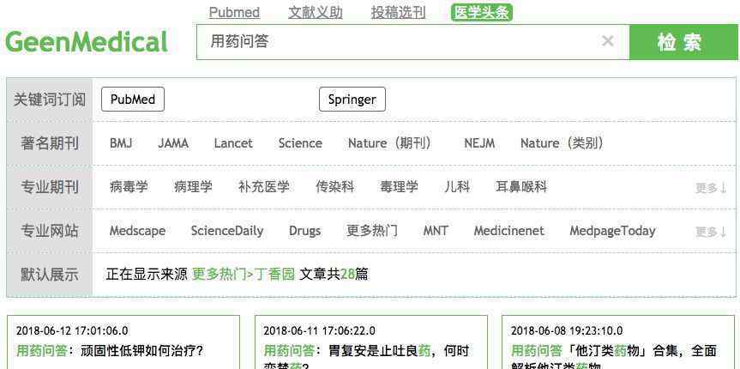Viewport: 740px width, 369px height.
Task: Select the Science journal
Action: [x=300, y=143]
